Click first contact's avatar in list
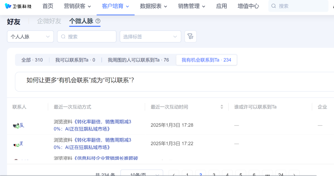The image size is (334, 176). (16, 125)
